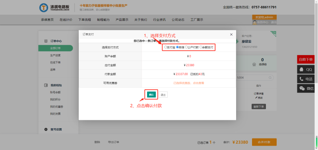Click 删除 in the bottom bar

97,142
